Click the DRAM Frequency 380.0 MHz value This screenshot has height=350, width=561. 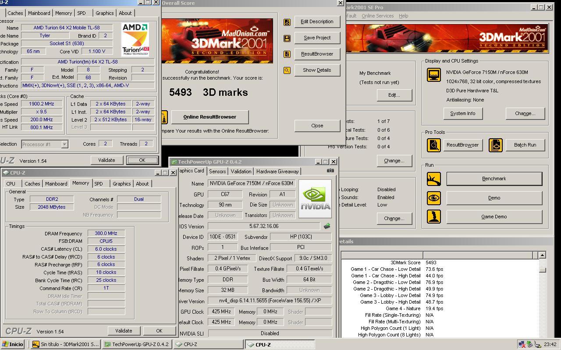coord(106,234)
